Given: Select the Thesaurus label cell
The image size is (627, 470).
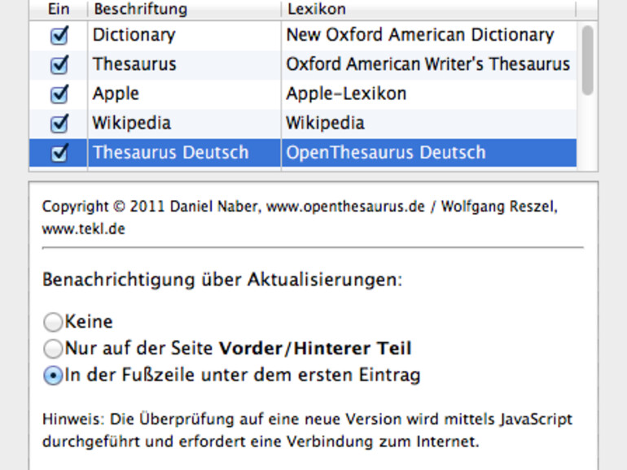Looking at the screenshot, I should click(184, 65).
